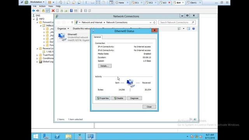Open the Organize dropdown in Network Connections
Screen dimensions: 249x140
[x=63, y=28]
